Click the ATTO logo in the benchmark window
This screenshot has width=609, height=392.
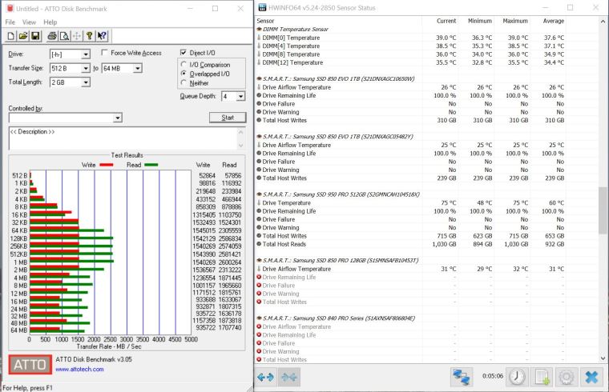pos(30,365)
